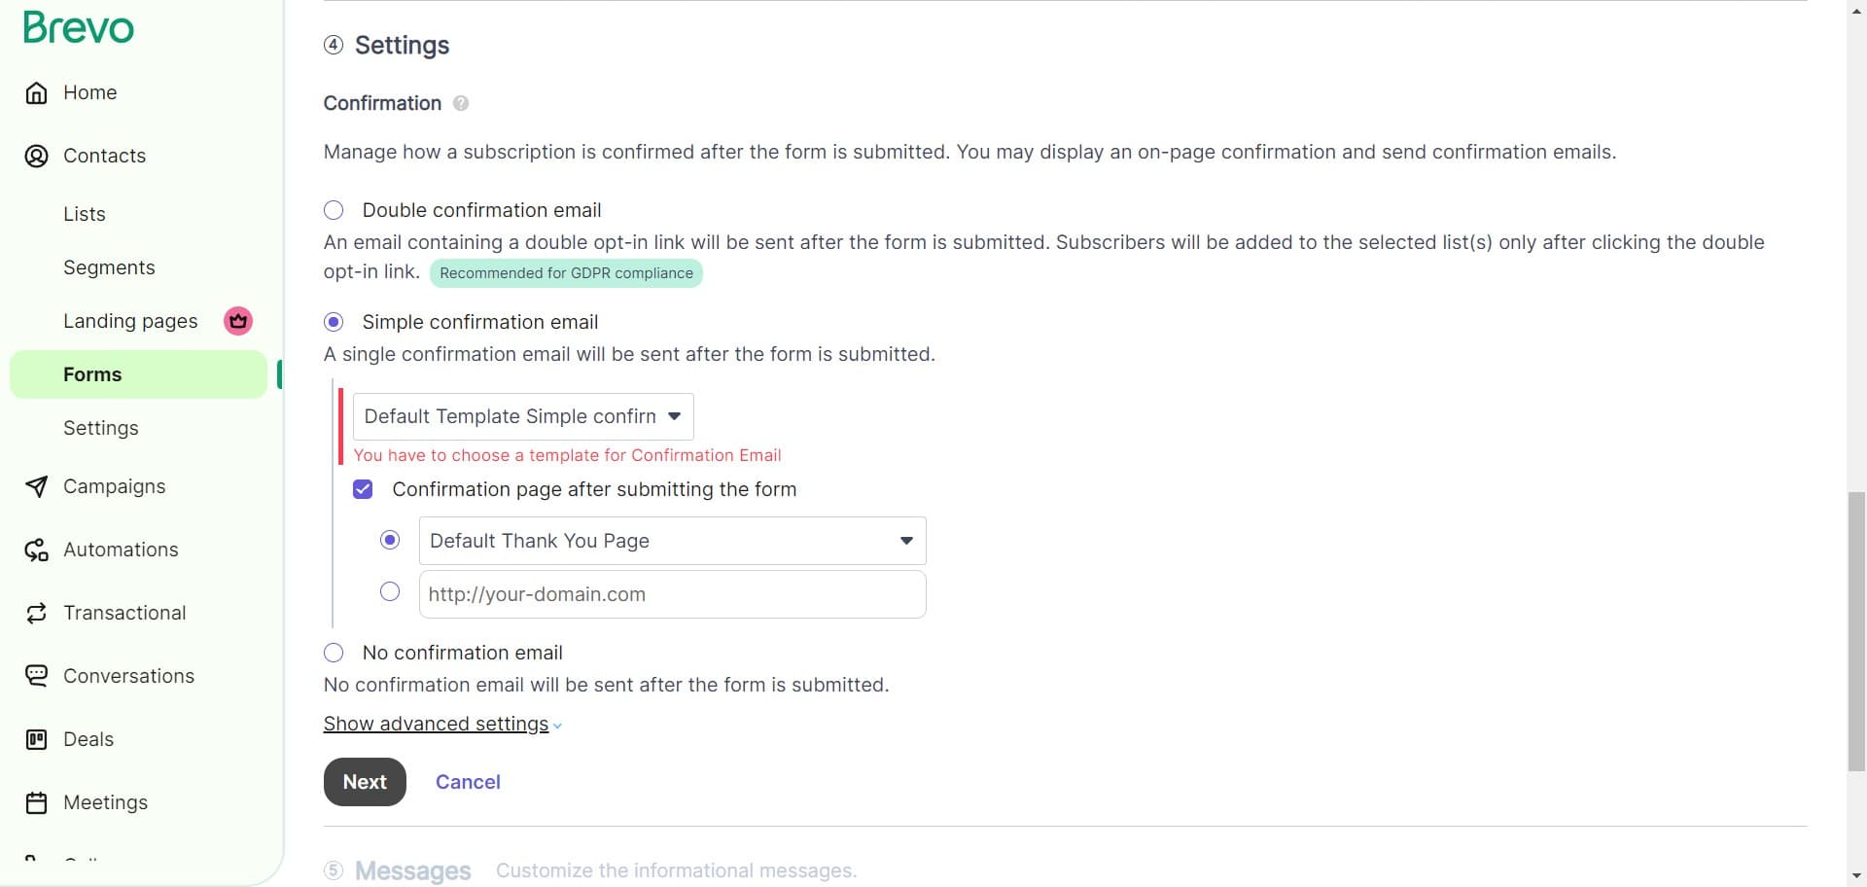Select the Home icon in sidebar
1867x887 pixels.
(36, 92)
